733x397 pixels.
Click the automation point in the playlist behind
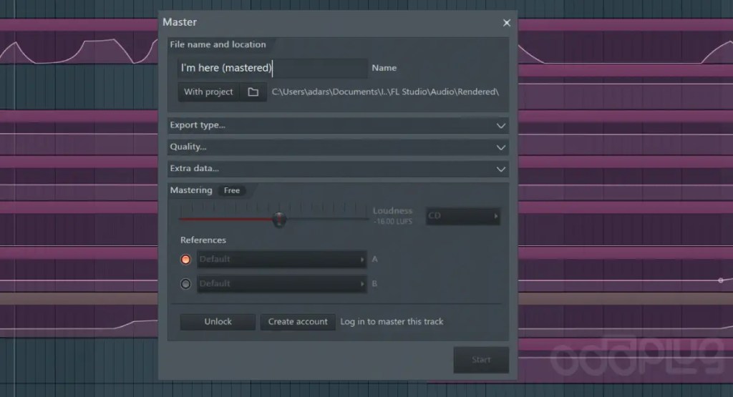click(x=721, y=280)
